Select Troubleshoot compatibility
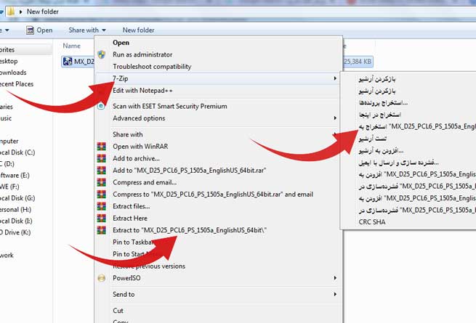The image size is (476, 323). tap(152, 67)
